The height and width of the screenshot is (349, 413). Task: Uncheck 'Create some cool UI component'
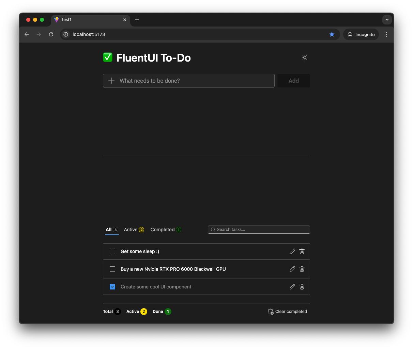(112, 287)
